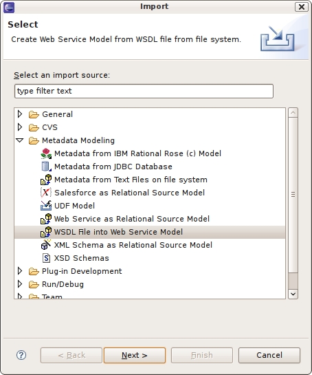This screenshot has height=375, width=312.
Task: Click the Metadata Modeling label
Action: [78, 140]
